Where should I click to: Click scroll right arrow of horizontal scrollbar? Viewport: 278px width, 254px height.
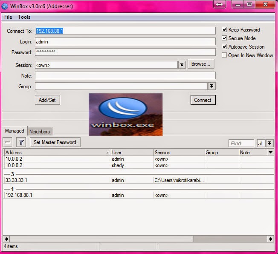coord(271,239)
